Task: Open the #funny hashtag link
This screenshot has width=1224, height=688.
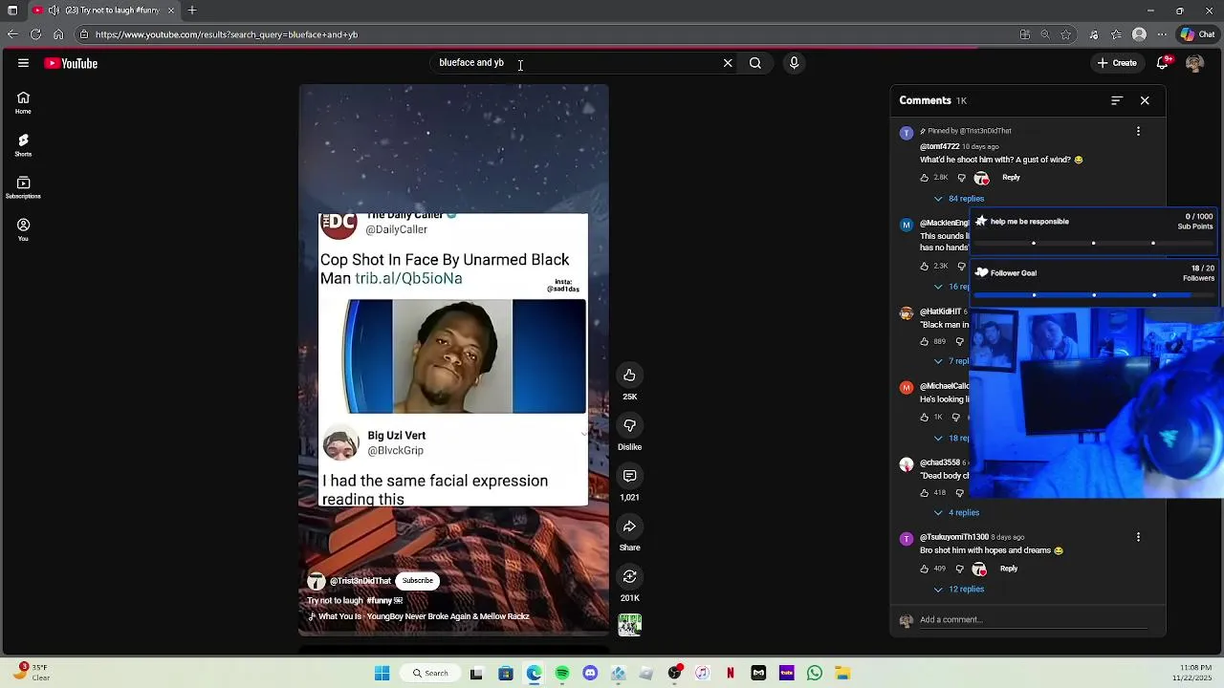Action: [x=380, y=601]
